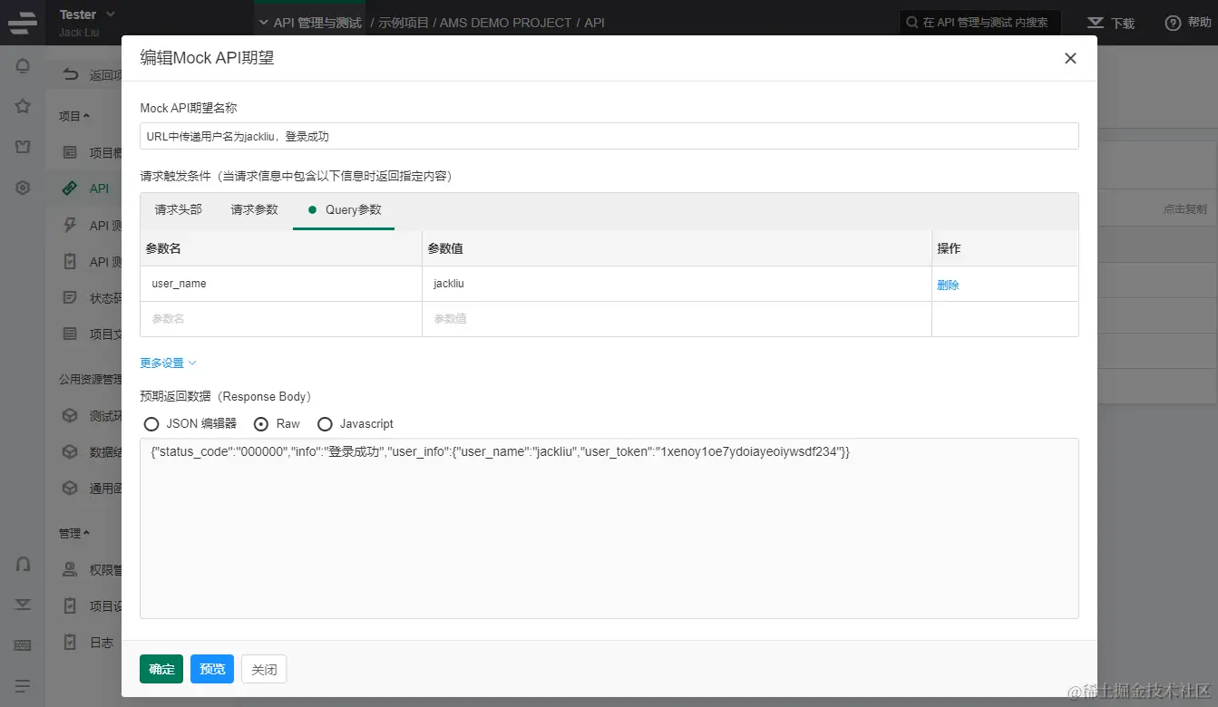Open the hexagon settings icon in left strip

(x=23, y=188)
